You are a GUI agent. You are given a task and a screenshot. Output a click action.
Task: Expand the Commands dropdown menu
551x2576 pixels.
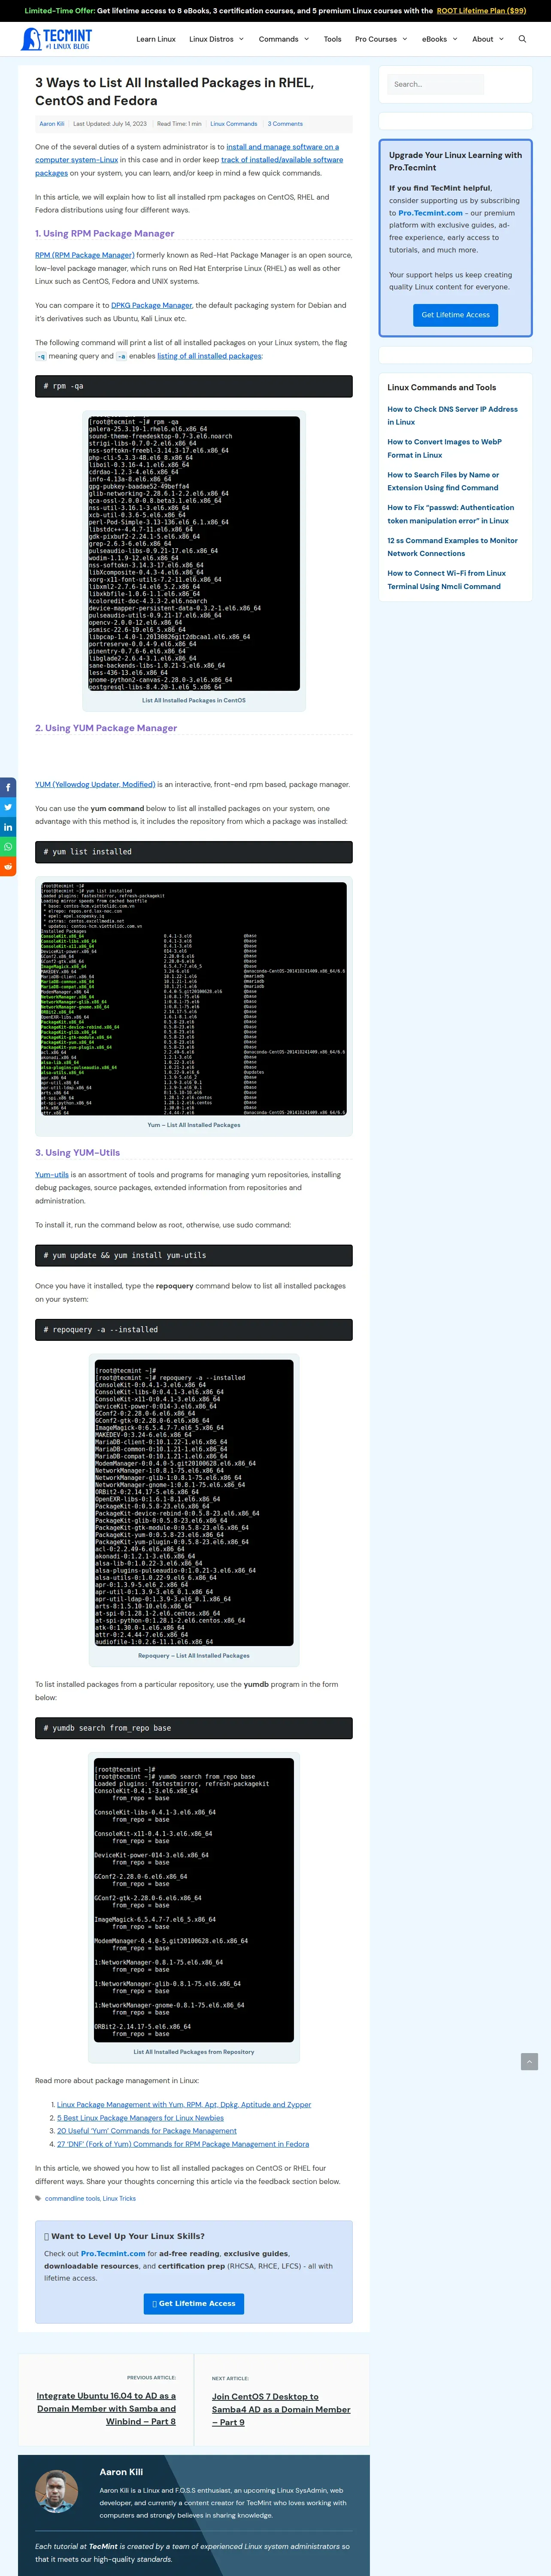(284, 39)
